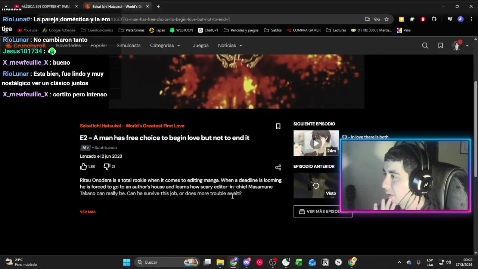
Task: Open a new browser tab
Action: (158, 6)
